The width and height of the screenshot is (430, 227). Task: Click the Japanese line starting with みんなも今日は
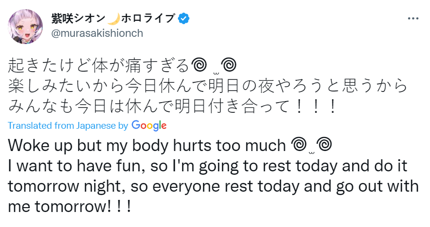click(x=172, y=106)
